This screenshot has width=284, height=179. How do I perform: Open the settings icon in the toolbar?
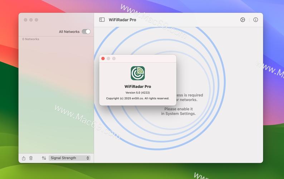[x=243, y=20]
